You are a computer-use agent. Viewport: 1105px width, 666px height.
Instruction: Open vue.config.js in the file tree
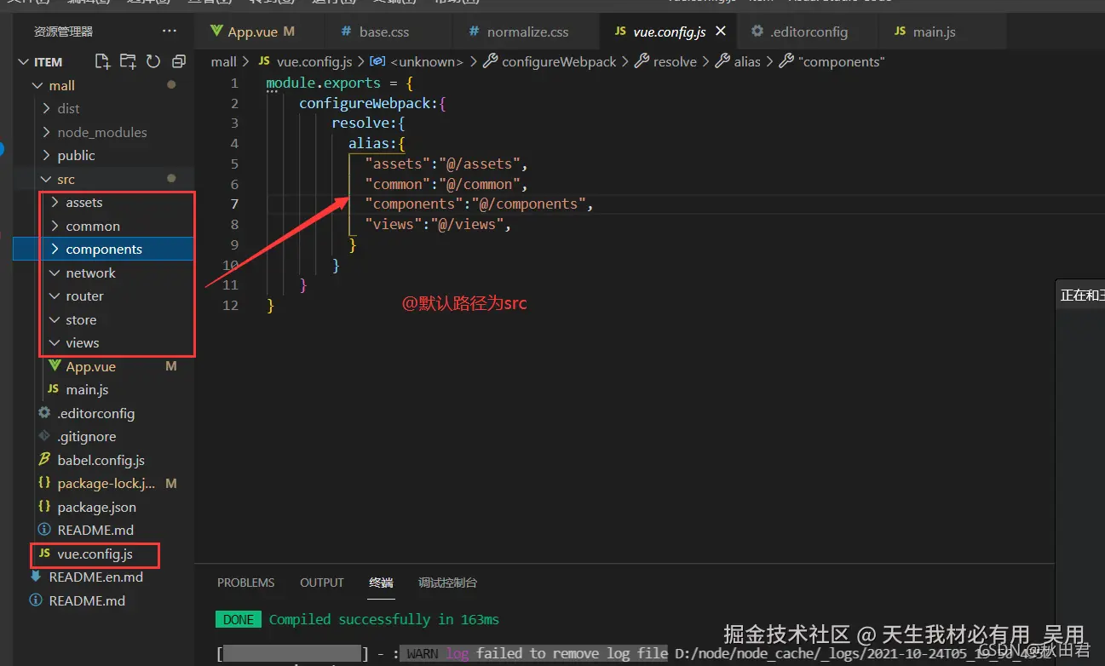tap(95, 554)
